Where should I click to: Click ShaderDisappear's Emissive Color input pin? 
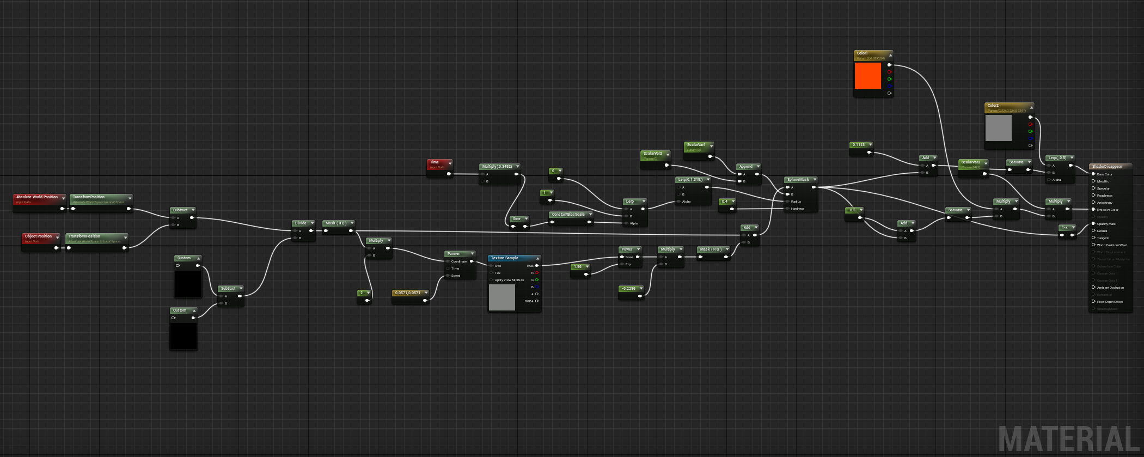1093,210
